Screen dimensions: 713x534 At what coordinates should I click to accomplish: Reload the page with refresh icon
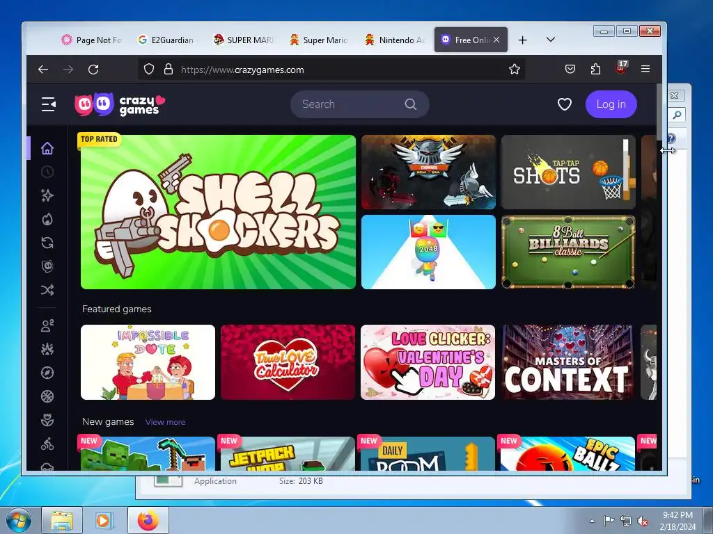(x=93, y=70)
